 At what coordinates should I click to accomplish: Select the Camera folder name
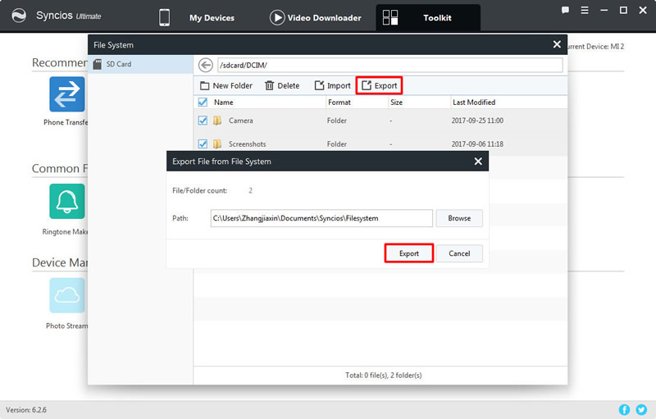240,121
